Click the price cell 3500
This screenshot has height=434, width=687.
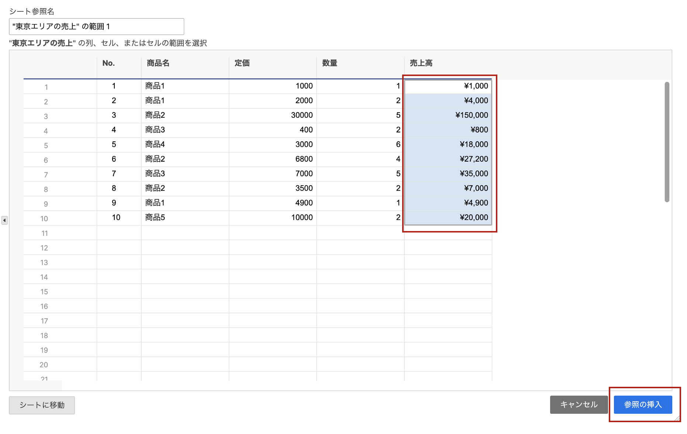tap(273, 188)
